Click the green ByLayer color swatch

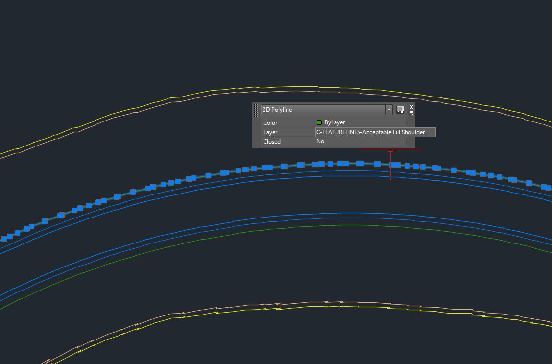[319, 122]
